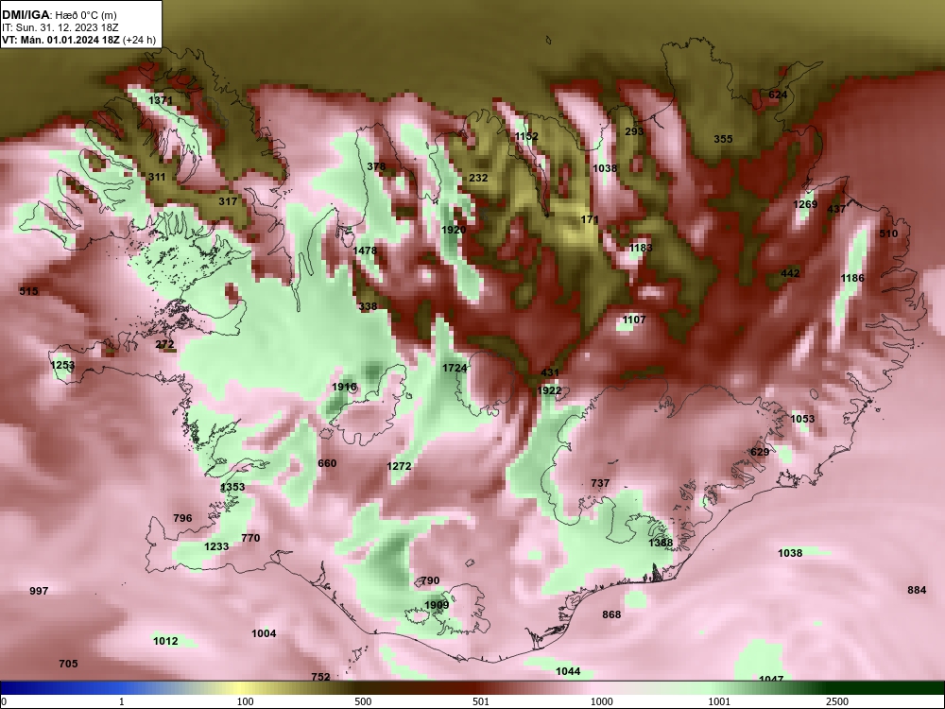Click the map value 431
The height and width of the screenshot is (709, 945).
coord(550,373)
